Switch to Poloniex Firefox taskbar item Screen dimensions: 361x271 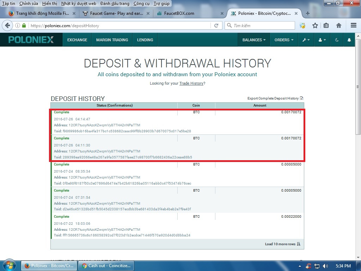(x=49, y=266)
